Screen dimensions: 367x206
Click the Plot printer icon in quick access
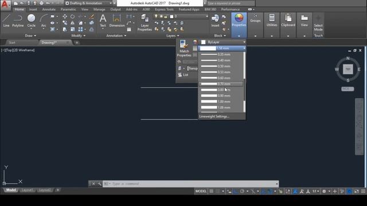(41, 3)
